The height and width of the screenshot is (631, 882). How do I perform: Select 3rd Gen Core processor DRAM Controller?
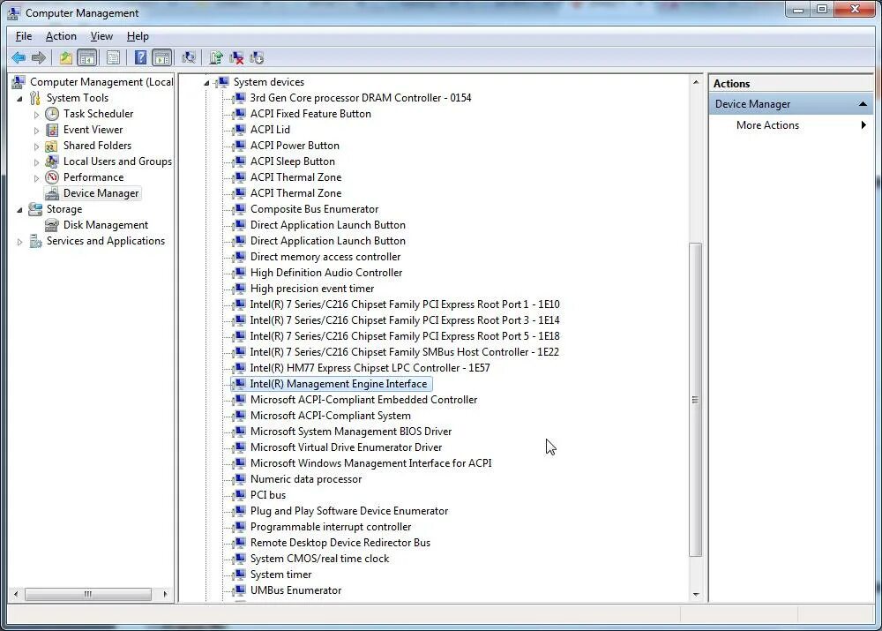(x=361, y=98)
